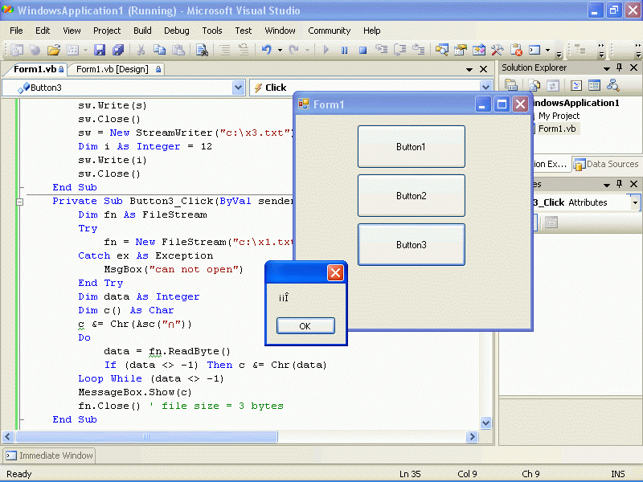This screenshot has height=482, width=643.
Task: Open Solution Explorer window position menu arrow
Action: pyautogui.click(x=607, y=68)
